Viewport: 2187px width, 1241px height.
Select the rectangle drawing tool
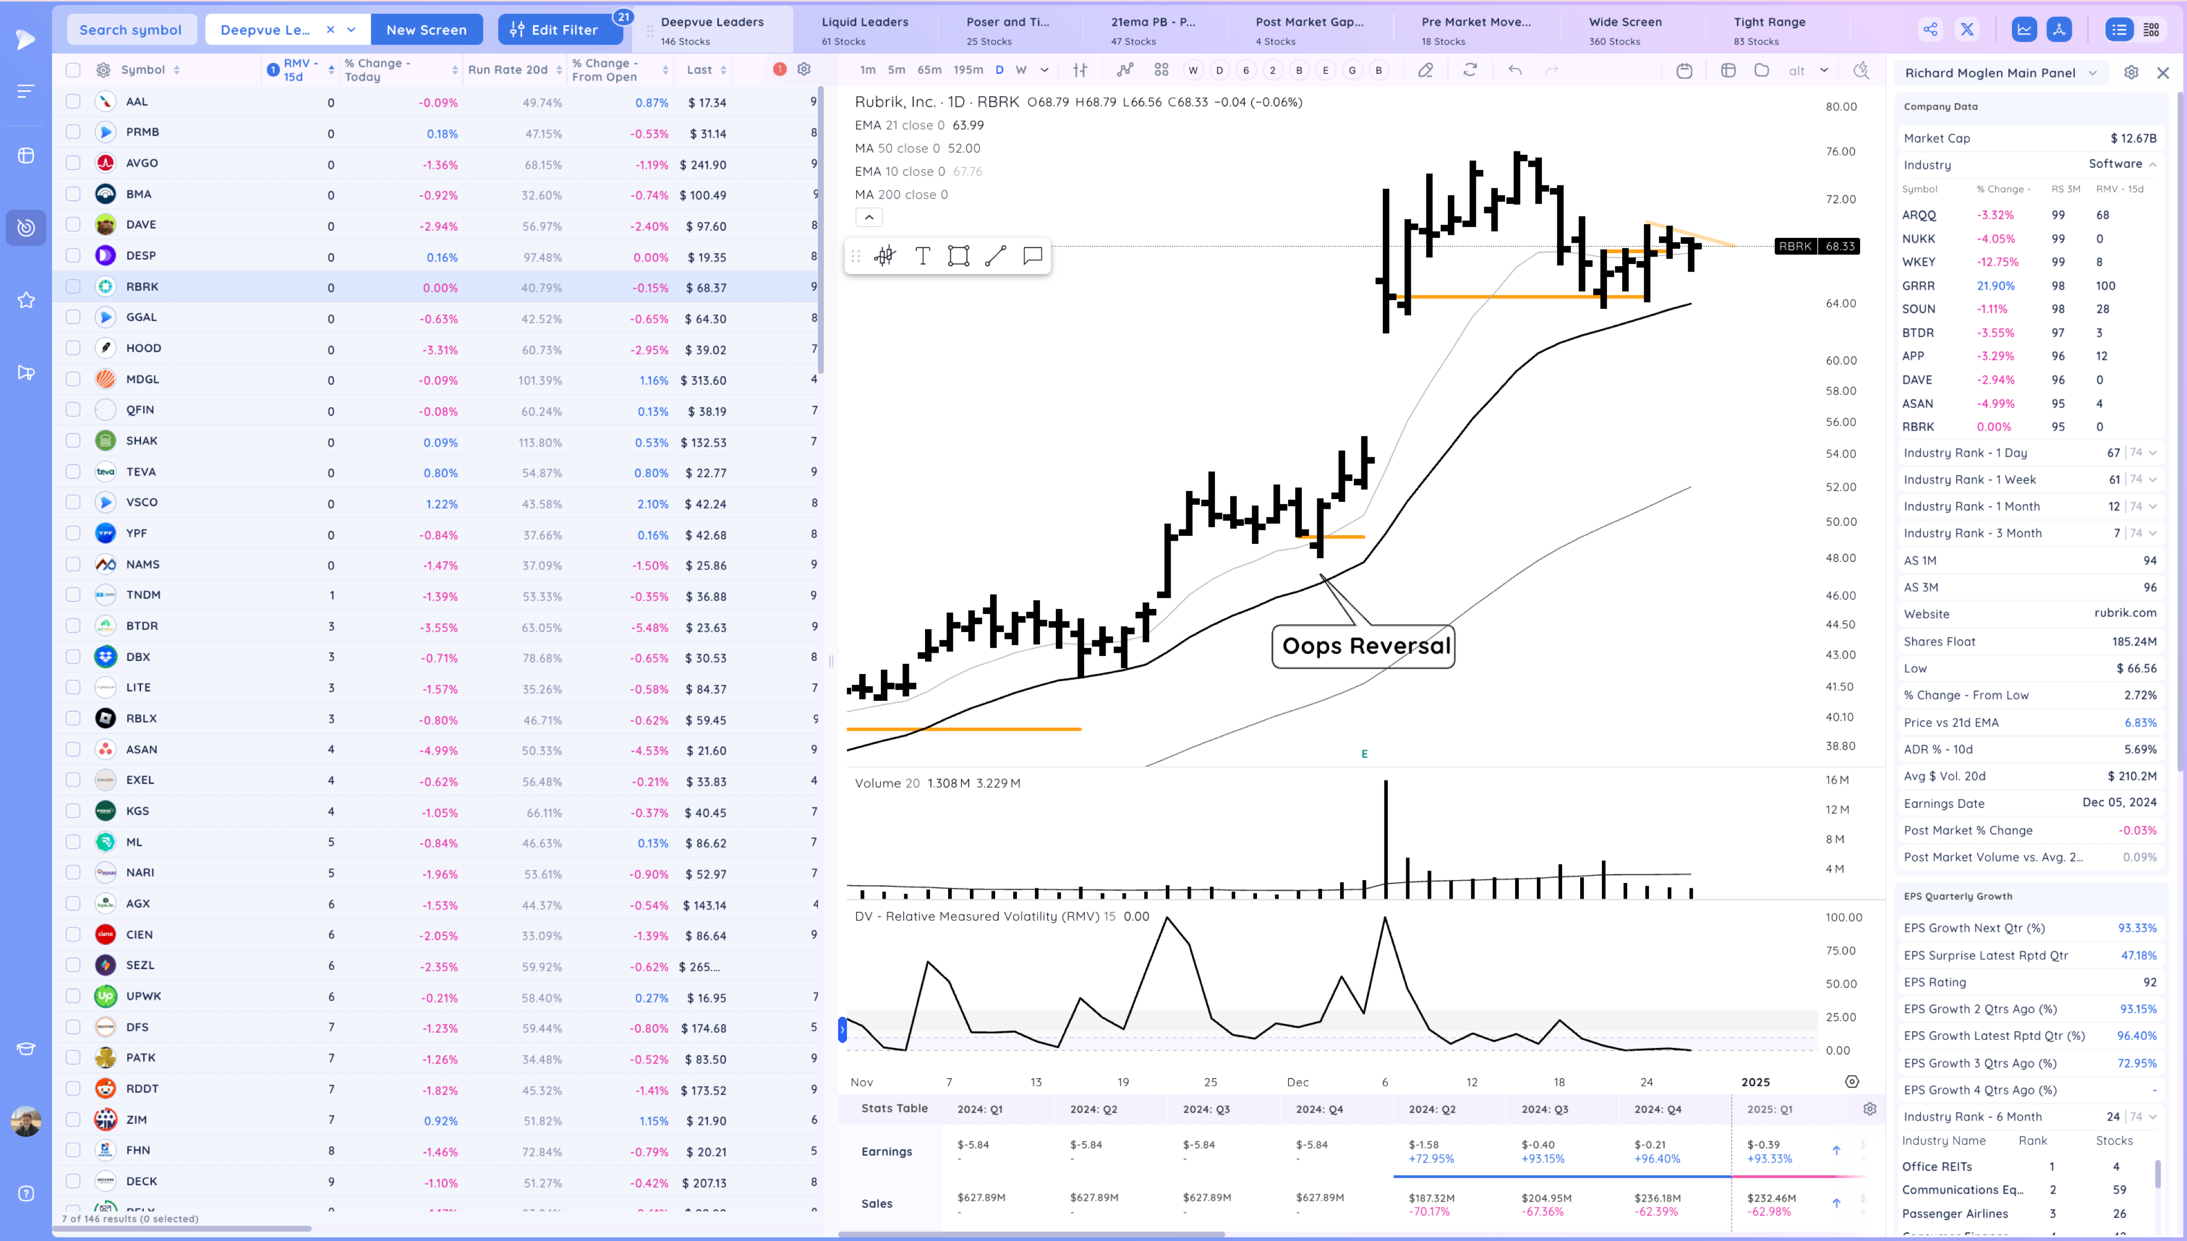pyautogui.click(x=959, y=256)
